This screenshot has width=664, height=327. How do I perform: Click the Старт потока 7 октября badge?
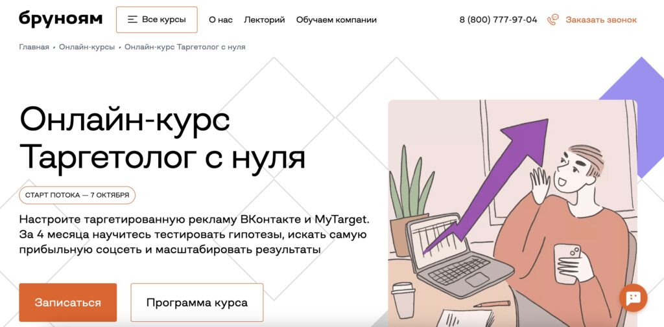tap(77, 195)
